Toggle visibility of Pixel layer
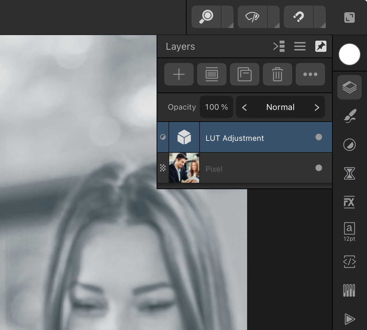This screenshot has width=367, height=330. point(318,168)
